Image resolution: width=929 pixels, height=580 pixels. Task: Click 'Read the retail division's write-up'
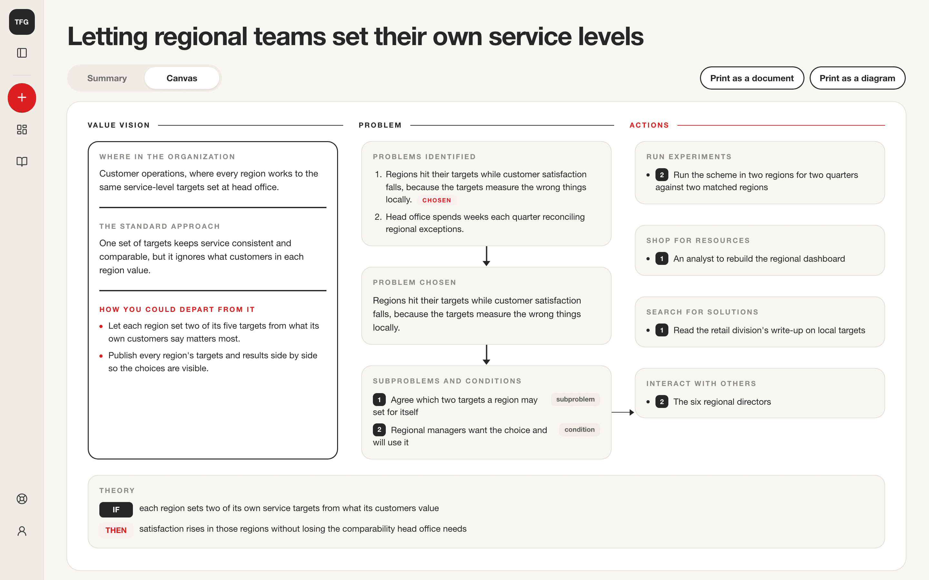pos(769,330)
